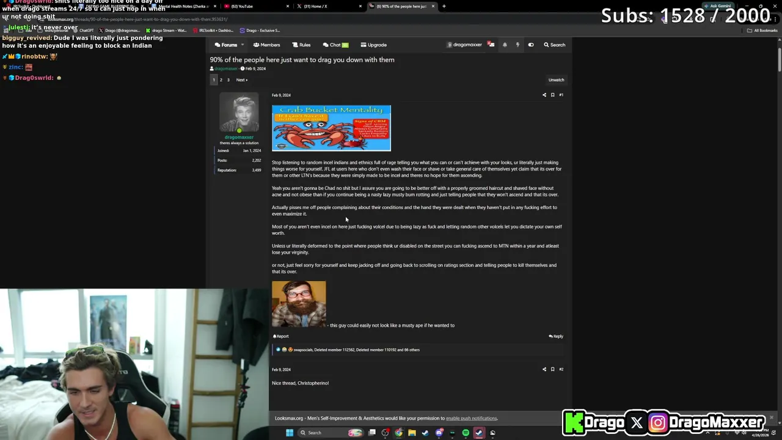Screen dimensions: 782x440
Task: Expand the Forums dropdown arrow
Action: (x=243, y=45)
